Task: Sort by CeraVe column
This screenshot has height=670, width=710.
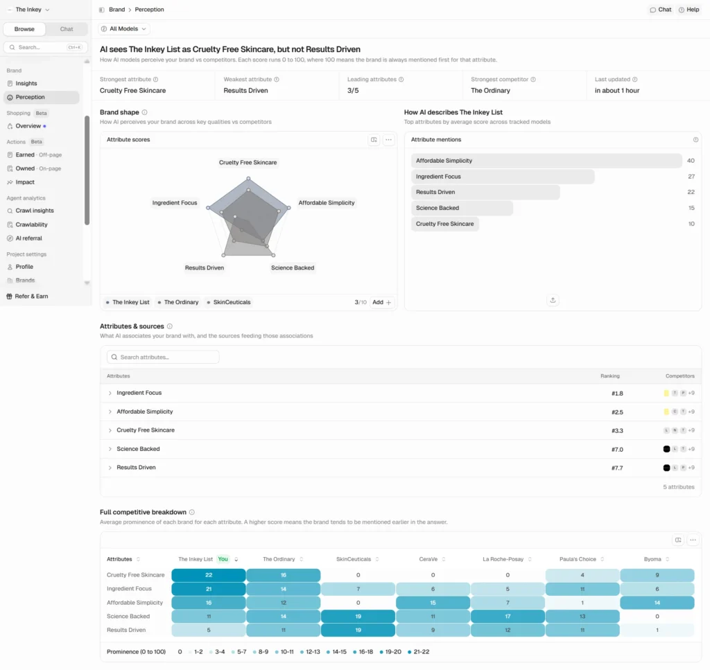Action: point(433,559)
